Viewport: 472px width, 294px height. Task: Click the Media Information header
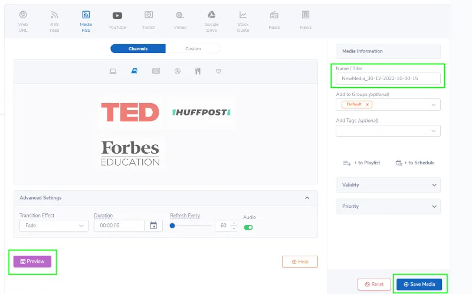pos(388,51)
